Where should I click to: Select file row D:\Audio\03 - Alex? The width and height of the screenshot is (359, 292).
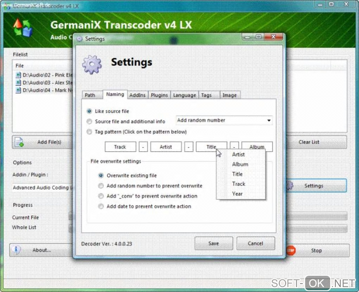point(44,82)
